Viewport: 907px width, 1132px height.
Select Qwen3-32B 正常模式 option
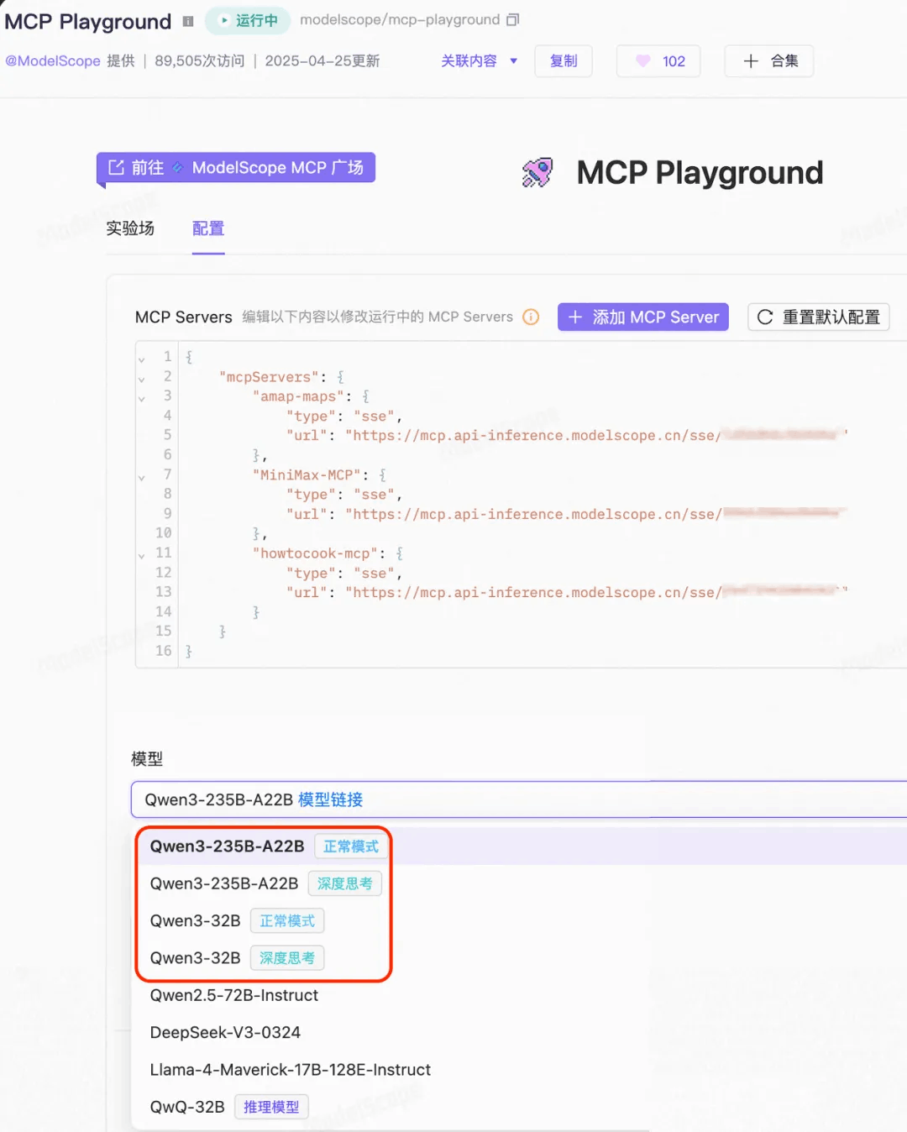point(519,920)
